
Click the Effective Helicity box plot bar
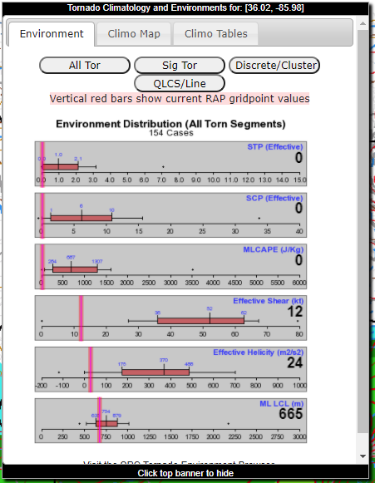[155, 372]
